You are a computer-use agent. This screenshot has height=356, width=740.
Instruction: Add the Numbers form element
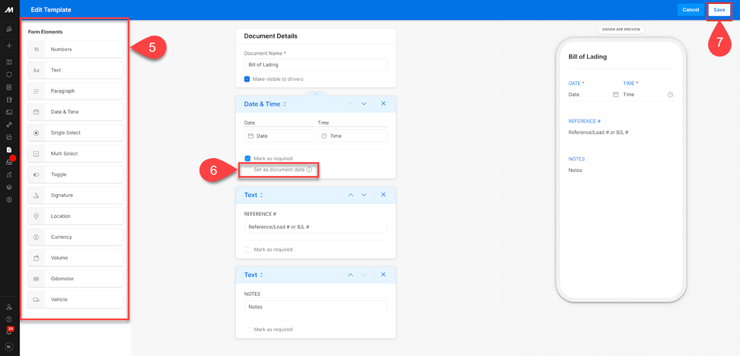point(75,50)
